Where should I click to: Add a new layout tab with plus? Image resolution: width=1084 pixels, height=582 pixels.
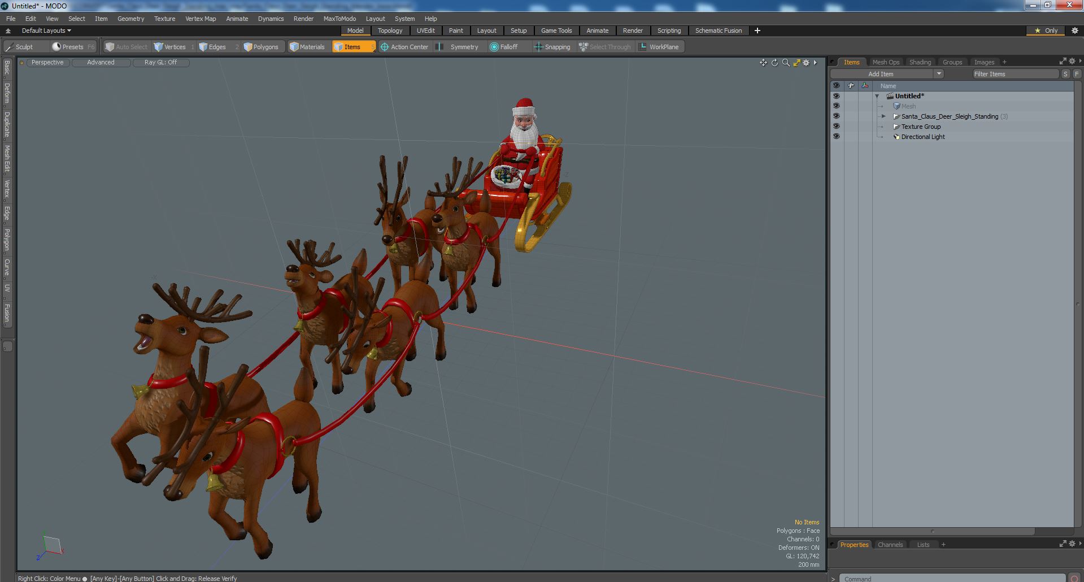(x=758, y=31)
